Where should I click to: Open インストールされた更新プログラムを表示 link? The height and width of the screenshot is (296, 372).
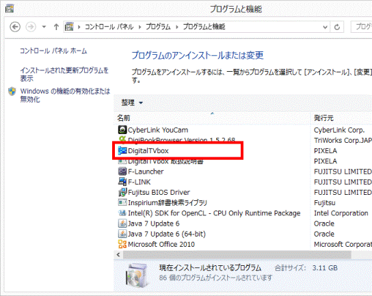(64, 75)
